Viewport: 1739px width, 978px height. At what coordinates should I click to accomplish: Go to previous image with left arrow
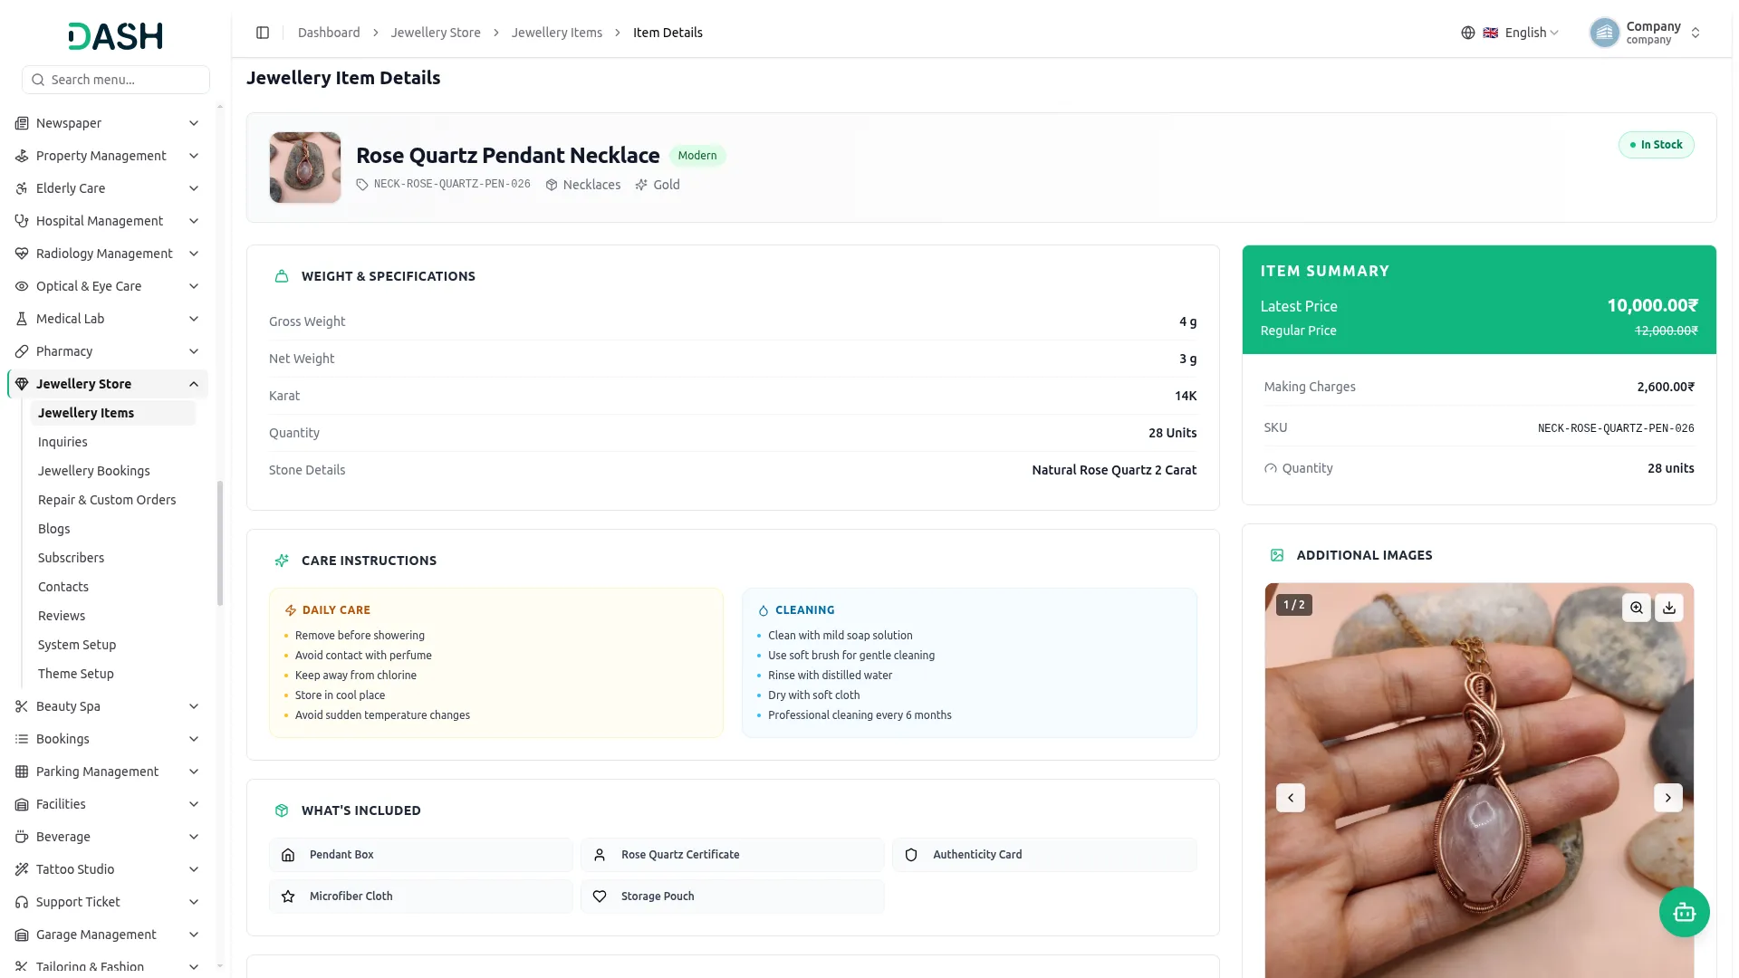tap(1291, 798)
